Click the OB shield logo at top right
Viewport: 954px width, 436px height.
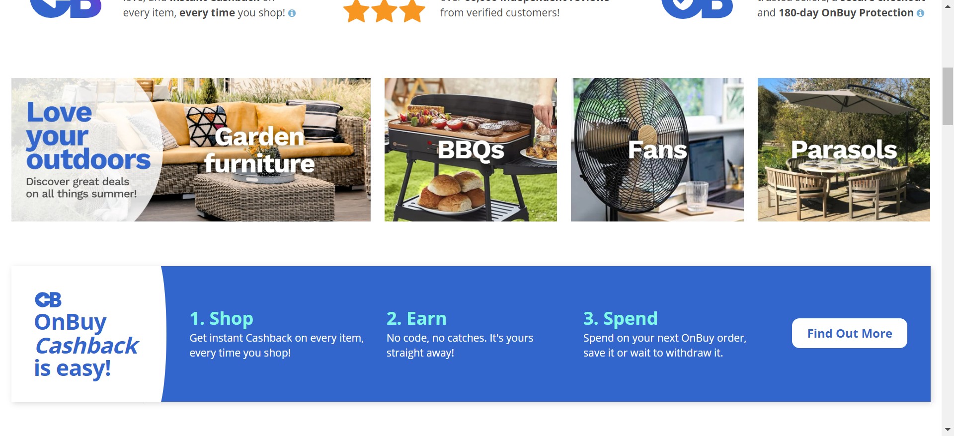pos(697,8)
